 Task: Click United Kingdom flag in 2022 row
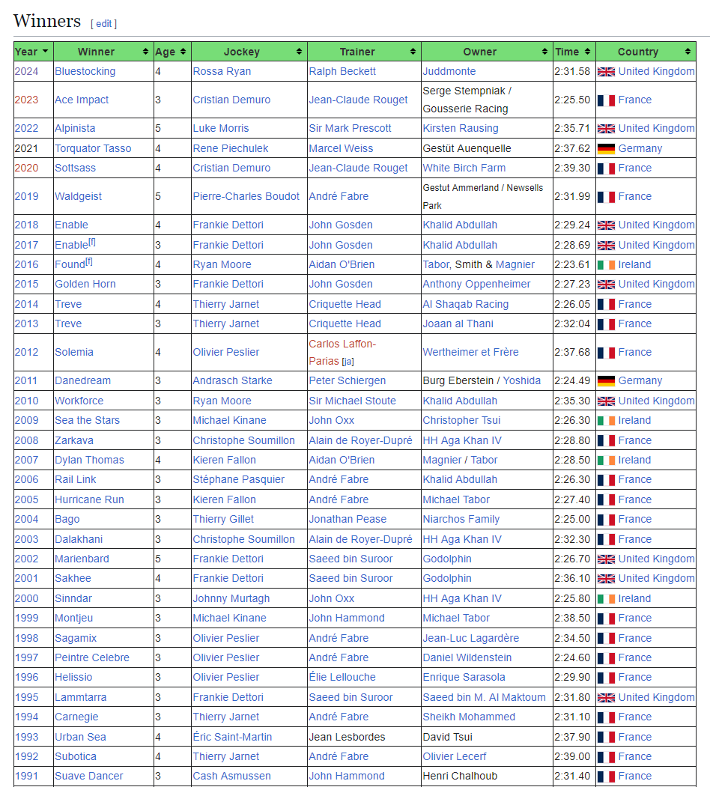[x=606, y=129]
